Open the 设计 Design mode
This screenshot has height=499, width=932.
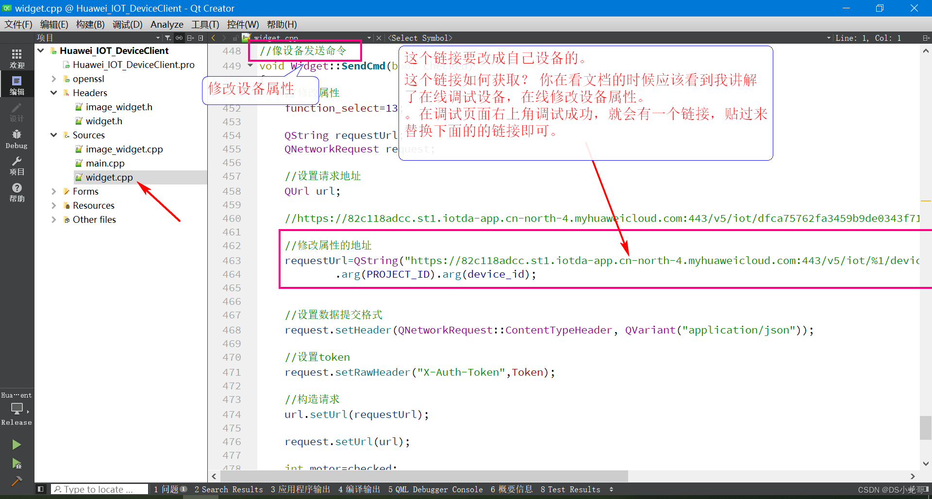[17, 112]
